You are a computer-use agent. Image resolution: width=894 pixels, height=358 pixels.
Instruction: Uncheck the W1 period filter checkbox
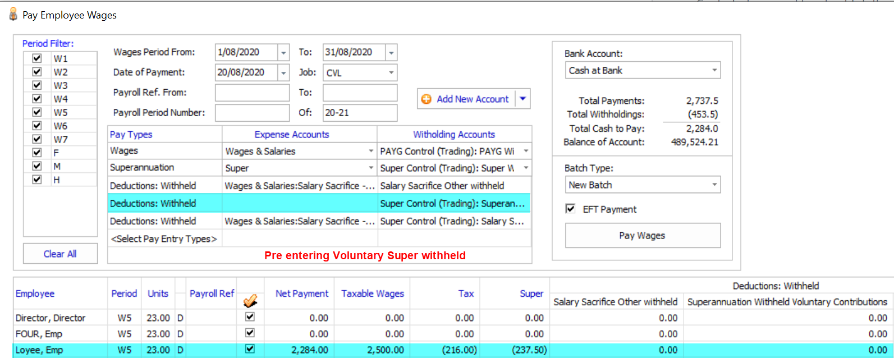coord(37,58)
